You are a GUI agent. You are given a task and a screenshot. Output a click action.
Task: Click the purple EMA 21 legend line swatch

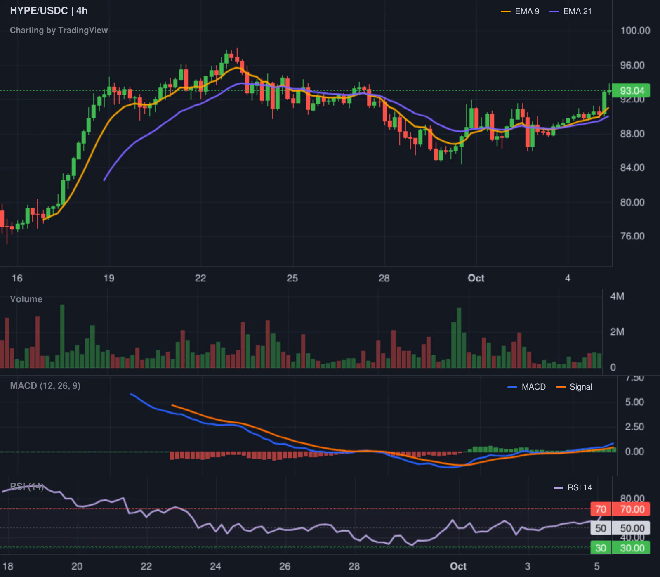(554, 12)
